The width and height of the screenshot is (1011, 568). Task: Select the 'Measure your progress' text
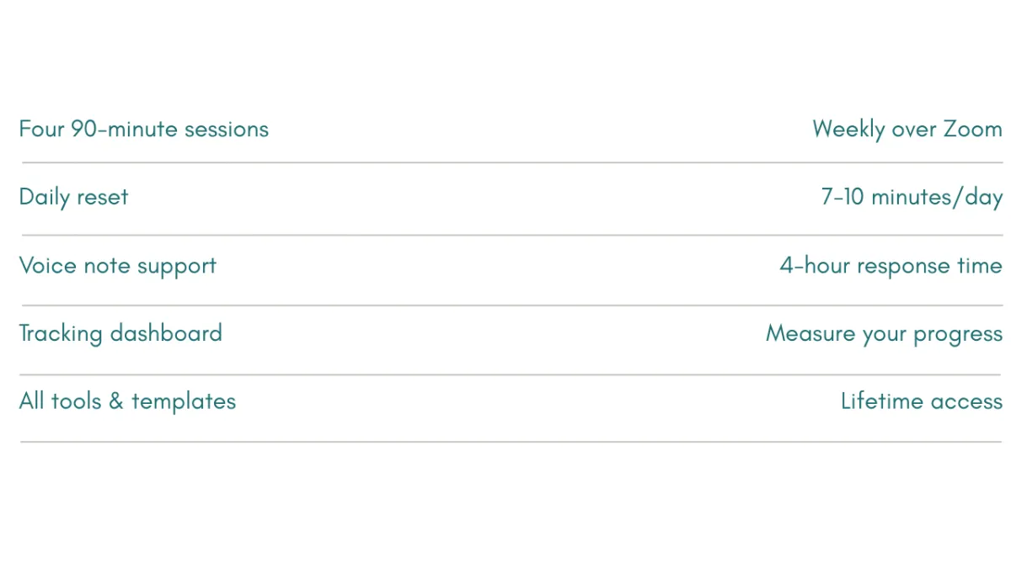pos(884,334)
